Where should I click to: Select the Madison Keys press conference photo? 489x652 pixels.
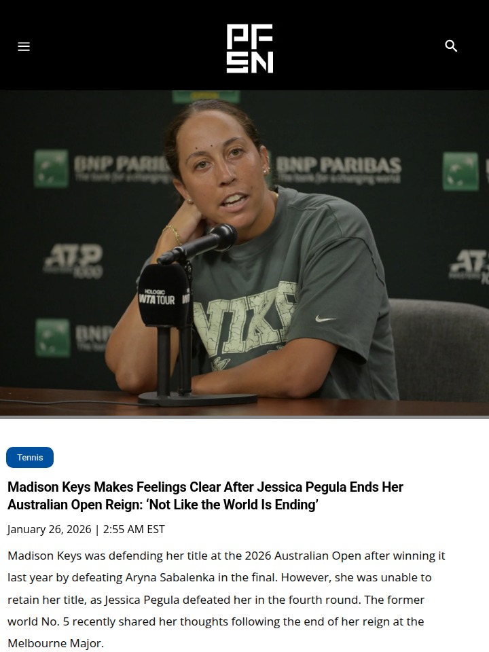click(244, 255)
